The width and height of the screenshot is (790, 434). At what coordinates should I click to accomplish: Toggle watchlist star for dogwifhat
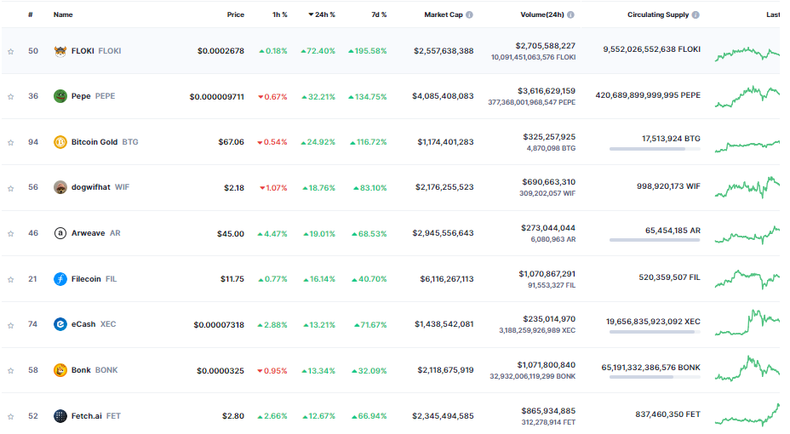point(10,188)
